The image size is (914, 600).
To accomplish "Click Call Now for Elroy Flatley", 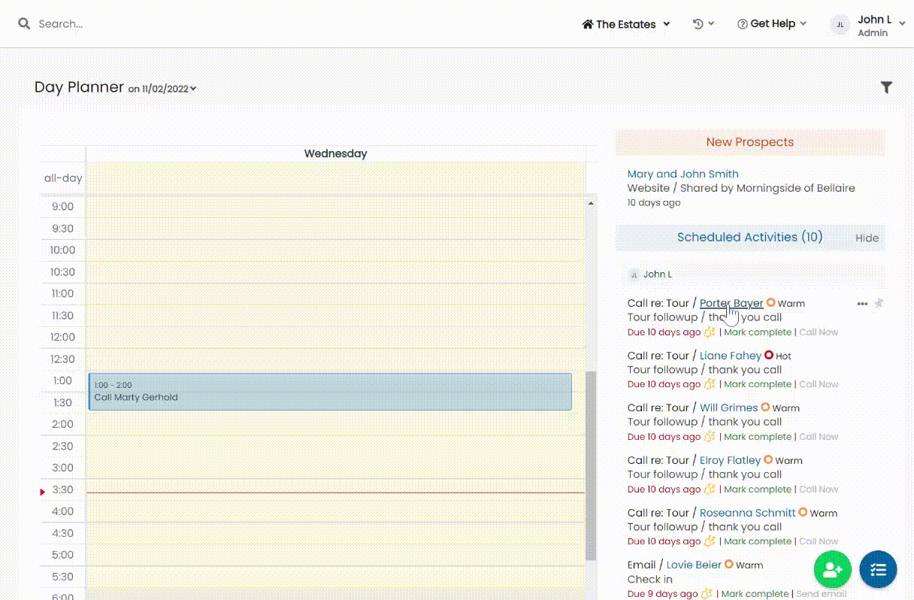I will 819,489.
